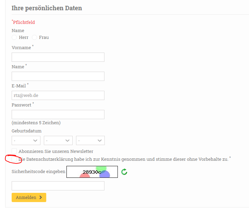Click into the Name input field
249x214 pixels.
[58, 76]
